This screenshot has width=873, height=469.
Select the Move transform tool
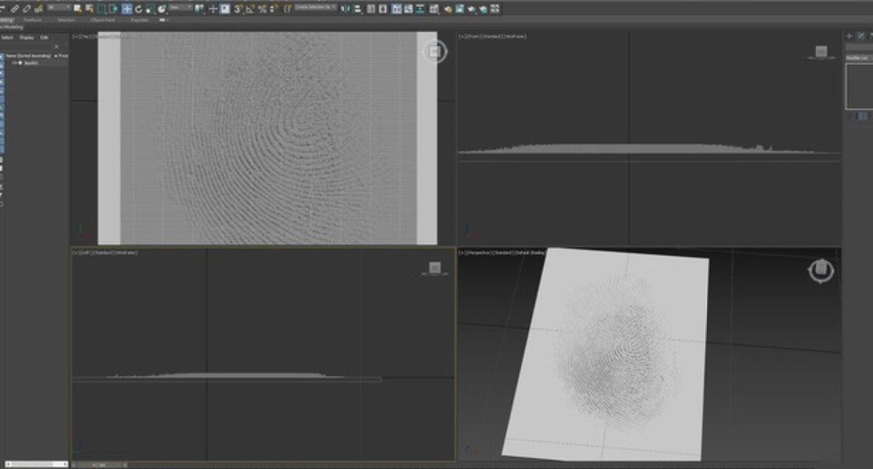pyautogui.click(x=126, y=9)
